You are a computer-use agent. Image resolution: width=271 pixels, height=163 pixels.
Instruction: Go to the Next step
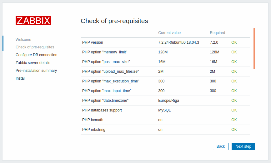[x=243, y=146]
